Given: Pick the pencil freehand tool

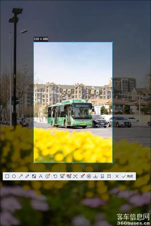Looking at the screenshot, I should click(x=27, y=176).
